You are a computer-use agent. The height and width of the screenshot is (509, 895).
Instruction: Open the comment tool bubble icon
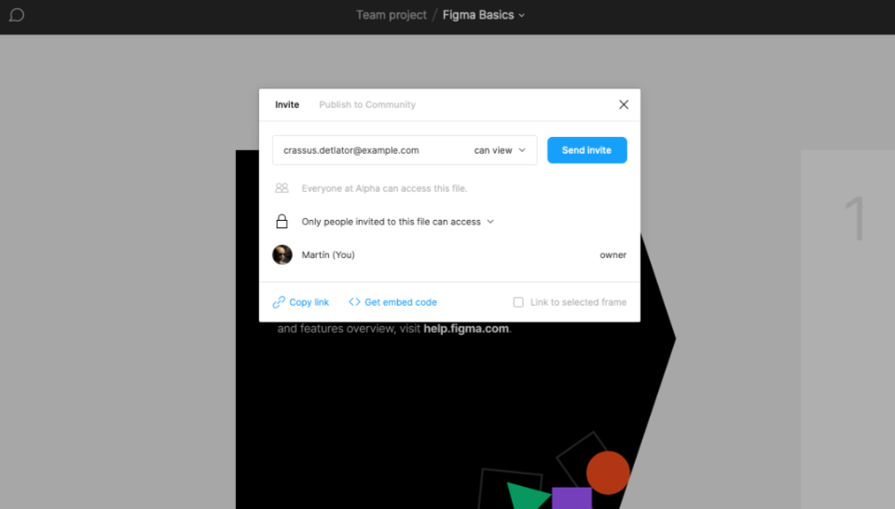click(17, 15)
